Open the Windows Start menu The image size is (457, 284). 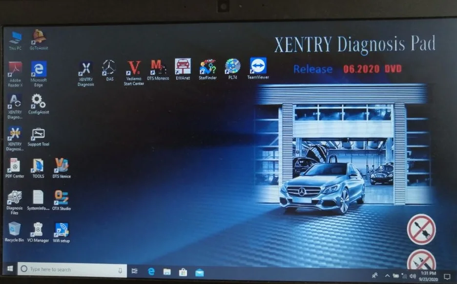[10, 268]
